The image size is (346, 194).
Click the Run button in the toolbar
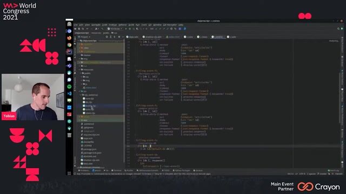click(126, 29)
